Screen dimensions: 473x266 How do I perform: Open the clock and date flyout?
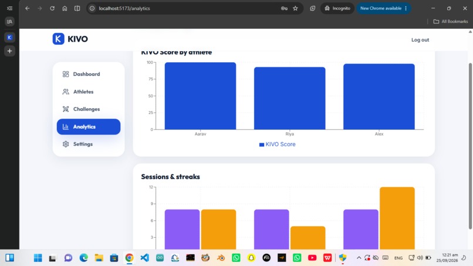click(447, 258)
